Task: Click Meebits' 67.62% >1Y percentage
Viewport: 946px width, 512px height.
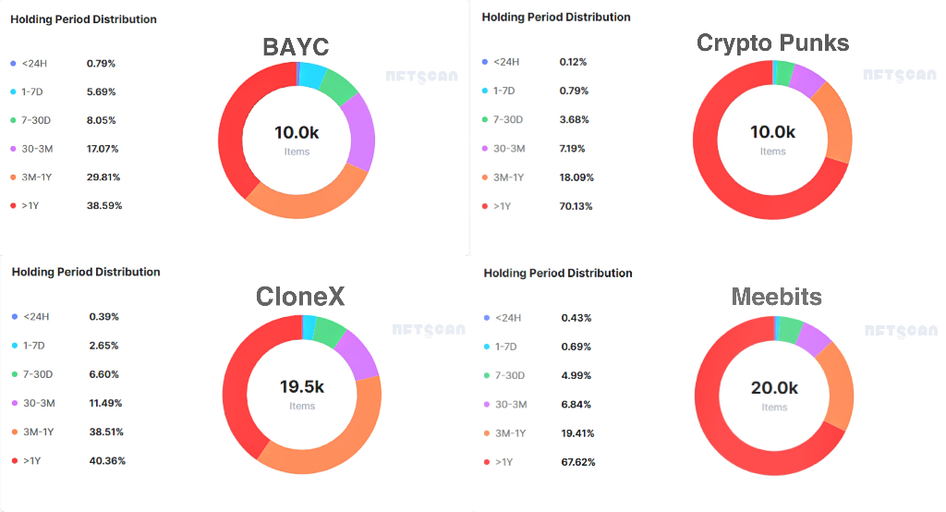Action: click(x=577, y=462)
